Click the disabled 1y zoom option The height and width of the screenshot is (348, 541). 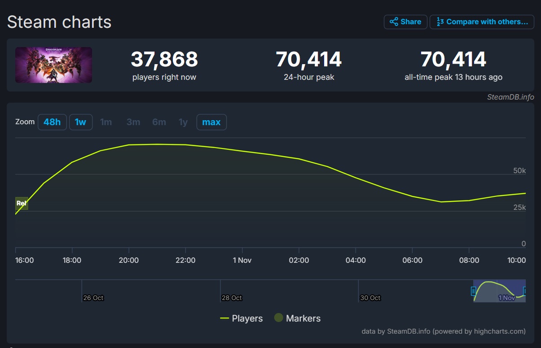tap(183, 122)
